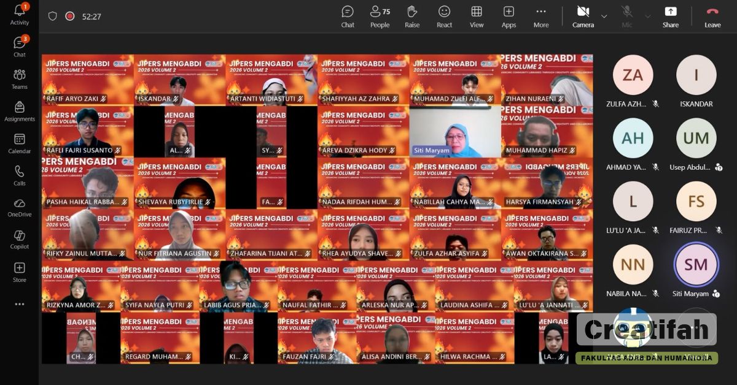This screenshot has height=385, width=737.
Task: Click the SM avatar for Siti Maryam
Action: tap(696, 264)
